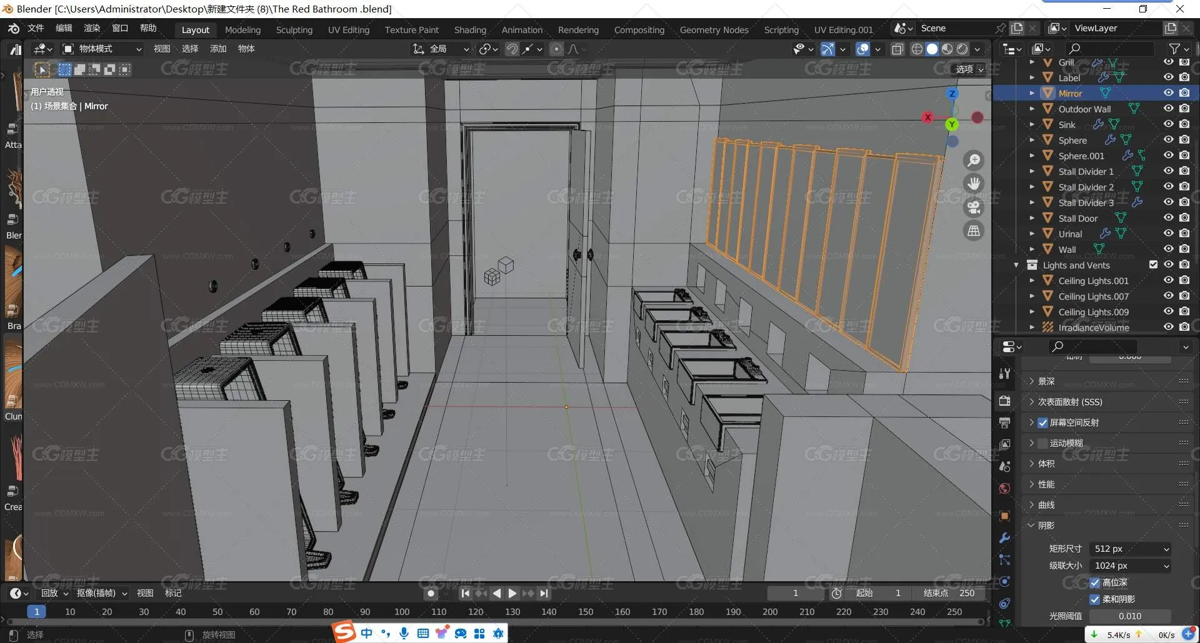Toggle the 屏幕空间反射 checkbox
This screenshot has width=1200, height=643.
(x=1042, y=423)
